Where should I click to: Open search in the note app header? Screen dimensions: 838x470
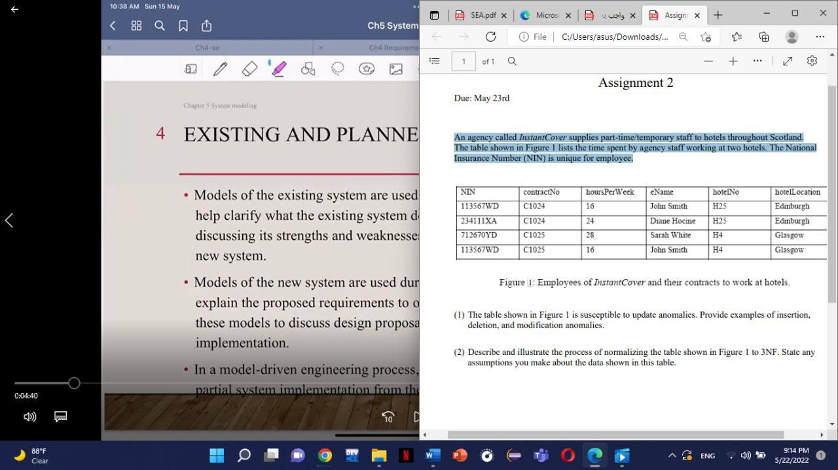pyautogui.click(x=160, y=25)
